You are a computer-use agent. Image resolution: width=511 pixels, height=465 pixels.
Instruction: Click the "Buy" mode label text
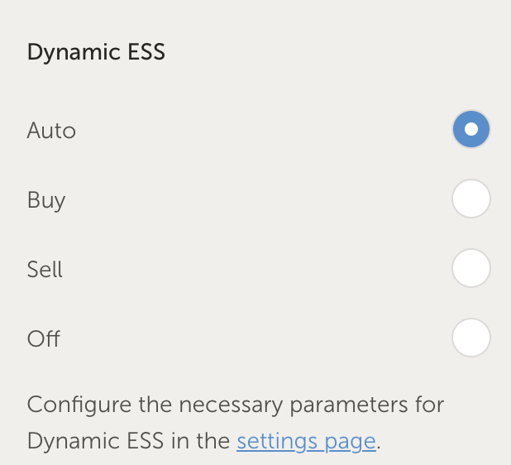[46, 200]
